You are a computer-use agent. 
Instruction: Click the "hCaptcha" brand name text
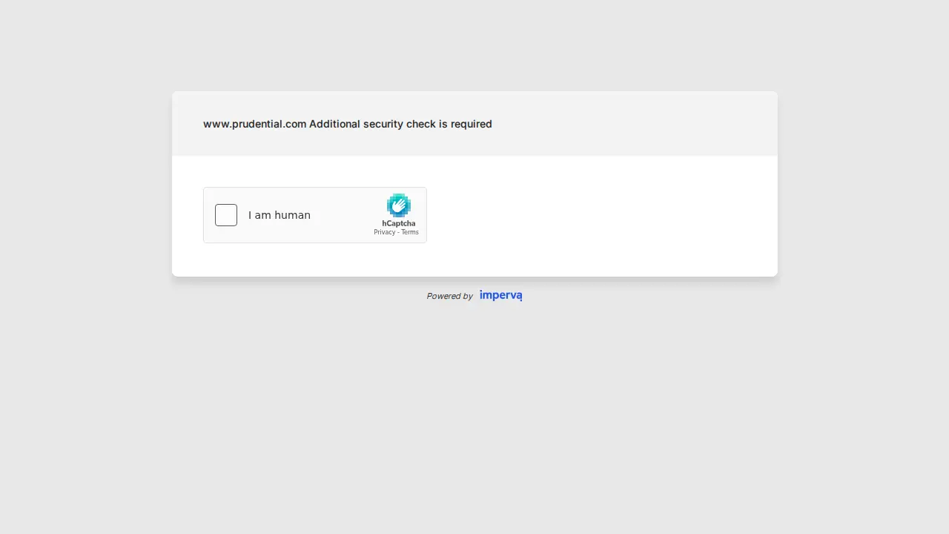[x=399, y=223]
